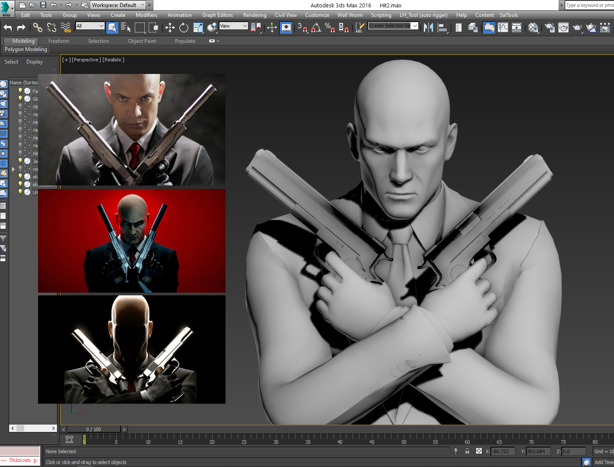The width and height of the screenshot is (614, 467).
Task: Click the Polygon Modeling panel button
Action: point(25,49)
